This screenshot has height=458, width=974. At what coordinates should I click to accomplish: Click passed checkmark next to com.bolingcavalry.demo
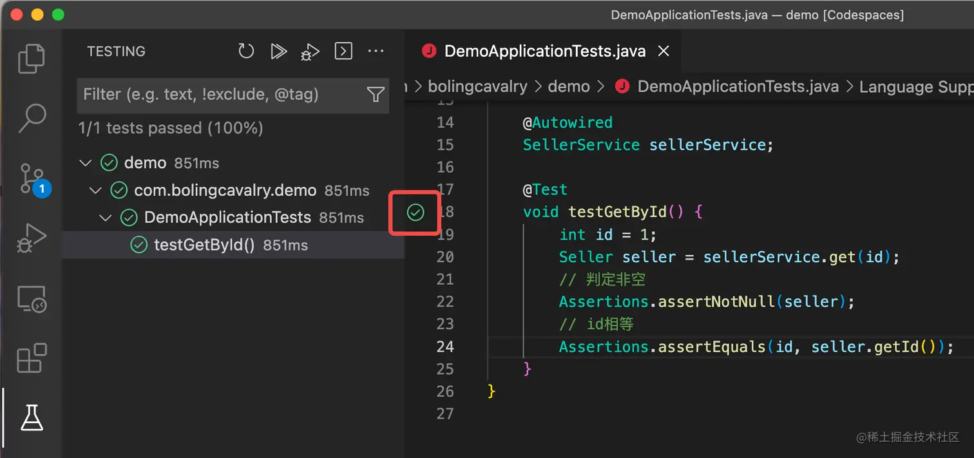(x=119, y=191)
